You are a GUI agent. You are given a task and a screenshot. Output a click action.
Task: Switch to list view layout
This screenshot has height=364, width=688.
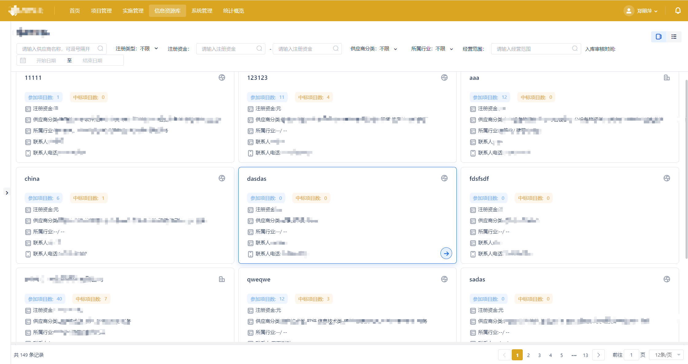click(x=674, y=37)
